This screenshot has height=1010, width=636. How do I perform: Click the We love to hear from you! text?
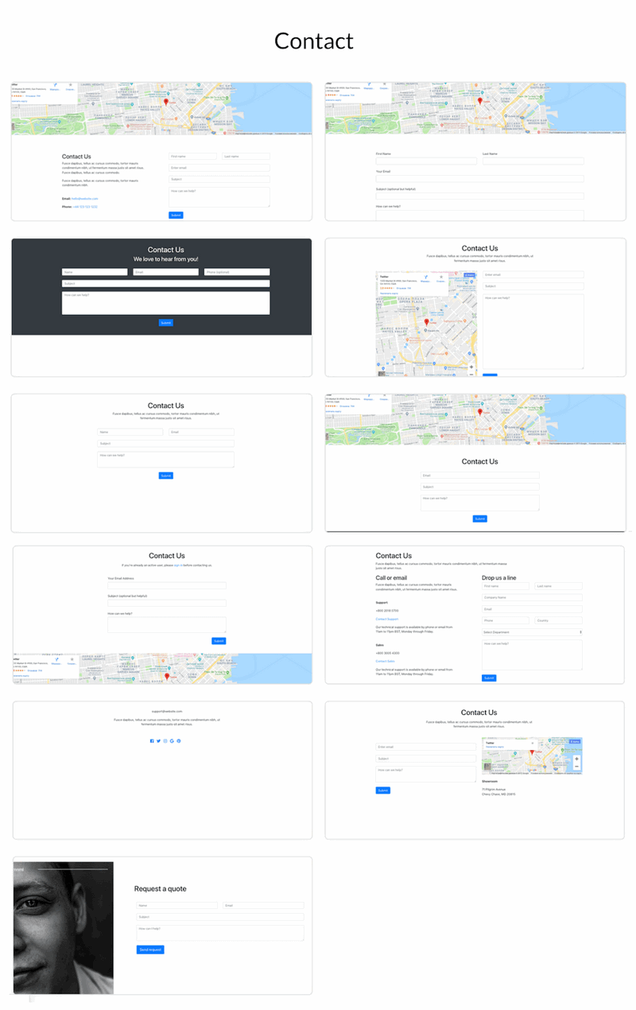tap(166, 259)
